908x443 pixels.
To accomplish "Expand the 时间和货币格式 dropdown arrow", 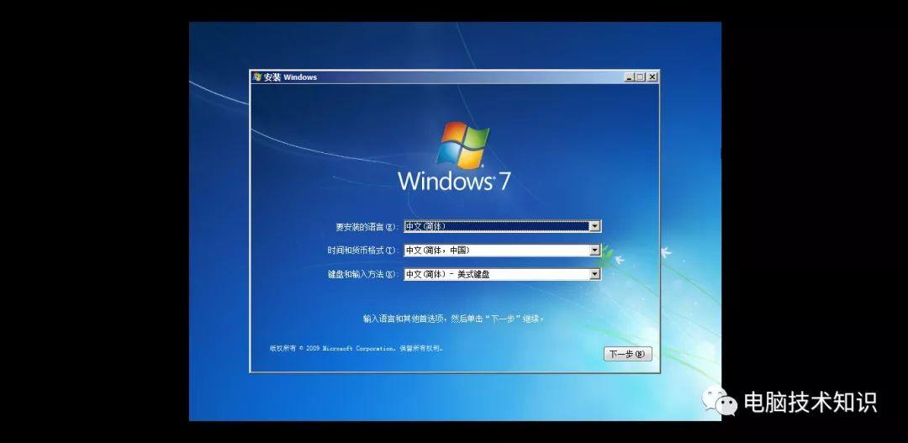I will (x=594, y=251).
